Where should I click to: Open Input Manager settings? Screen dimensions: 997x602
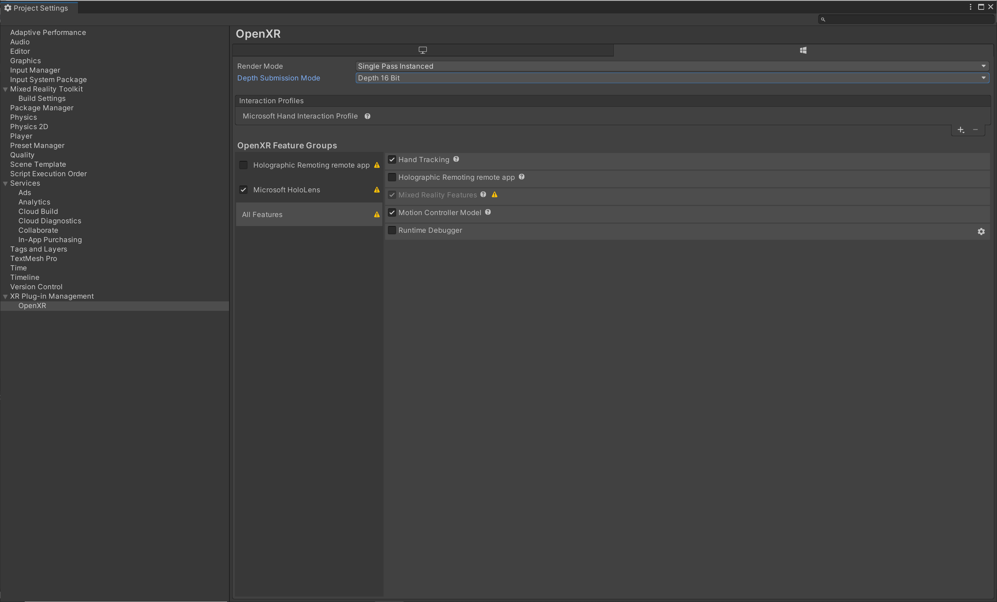[x=35, y=70]
